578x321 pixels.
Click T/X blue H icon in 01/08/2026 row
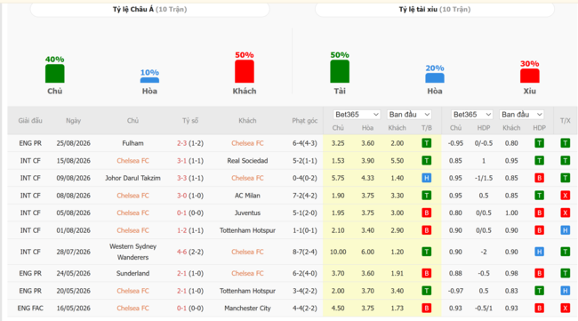pyautogui.click(x=565, y=230)
